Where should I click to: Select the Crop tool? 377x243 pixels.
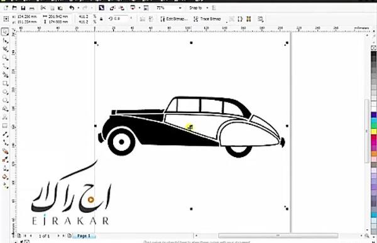(5, 49)
